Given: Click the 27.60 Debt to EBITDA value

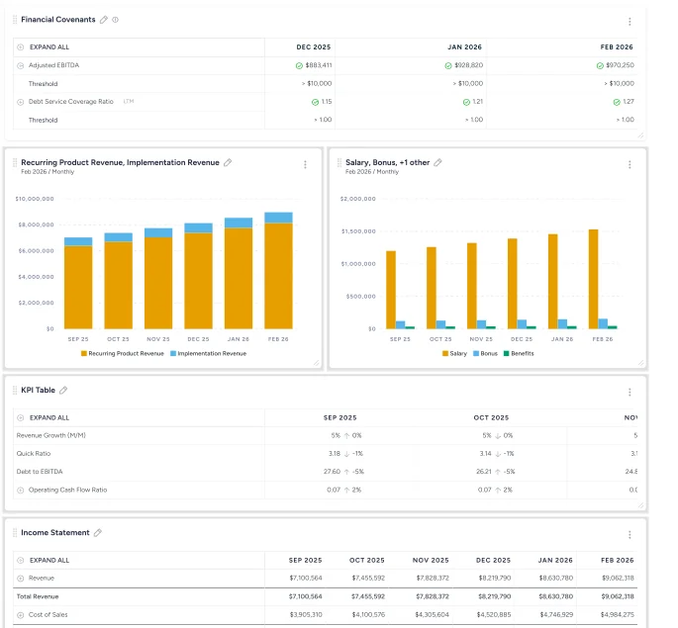Looking at the screenshot, I should click(x=333, y=472).
